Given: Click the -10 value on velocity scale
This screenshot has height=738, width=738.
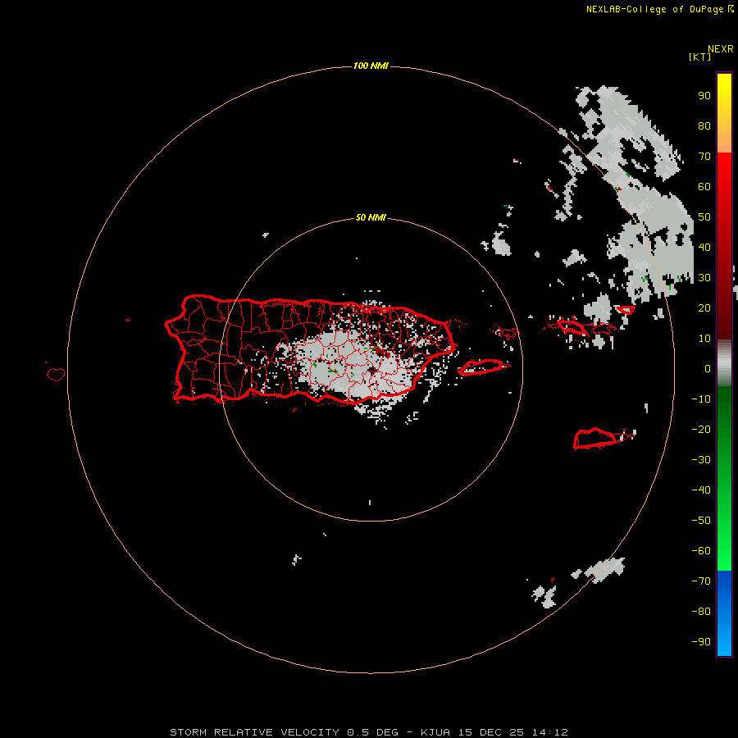Looking at the screenshot, I should point(701,399).
